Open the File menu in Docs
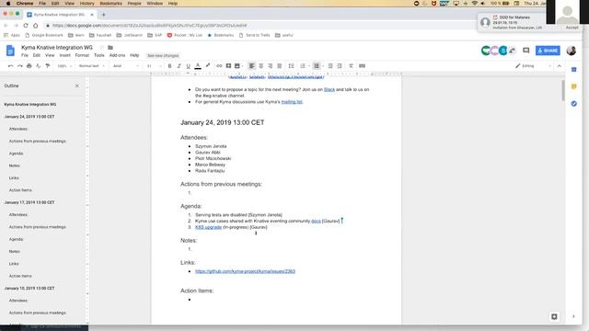This screenshot has width=589, height=331. coord(25,55)
